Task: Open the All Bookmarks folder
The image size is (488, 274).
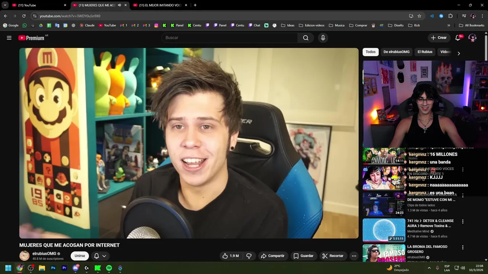Action: tap(472, 25)
